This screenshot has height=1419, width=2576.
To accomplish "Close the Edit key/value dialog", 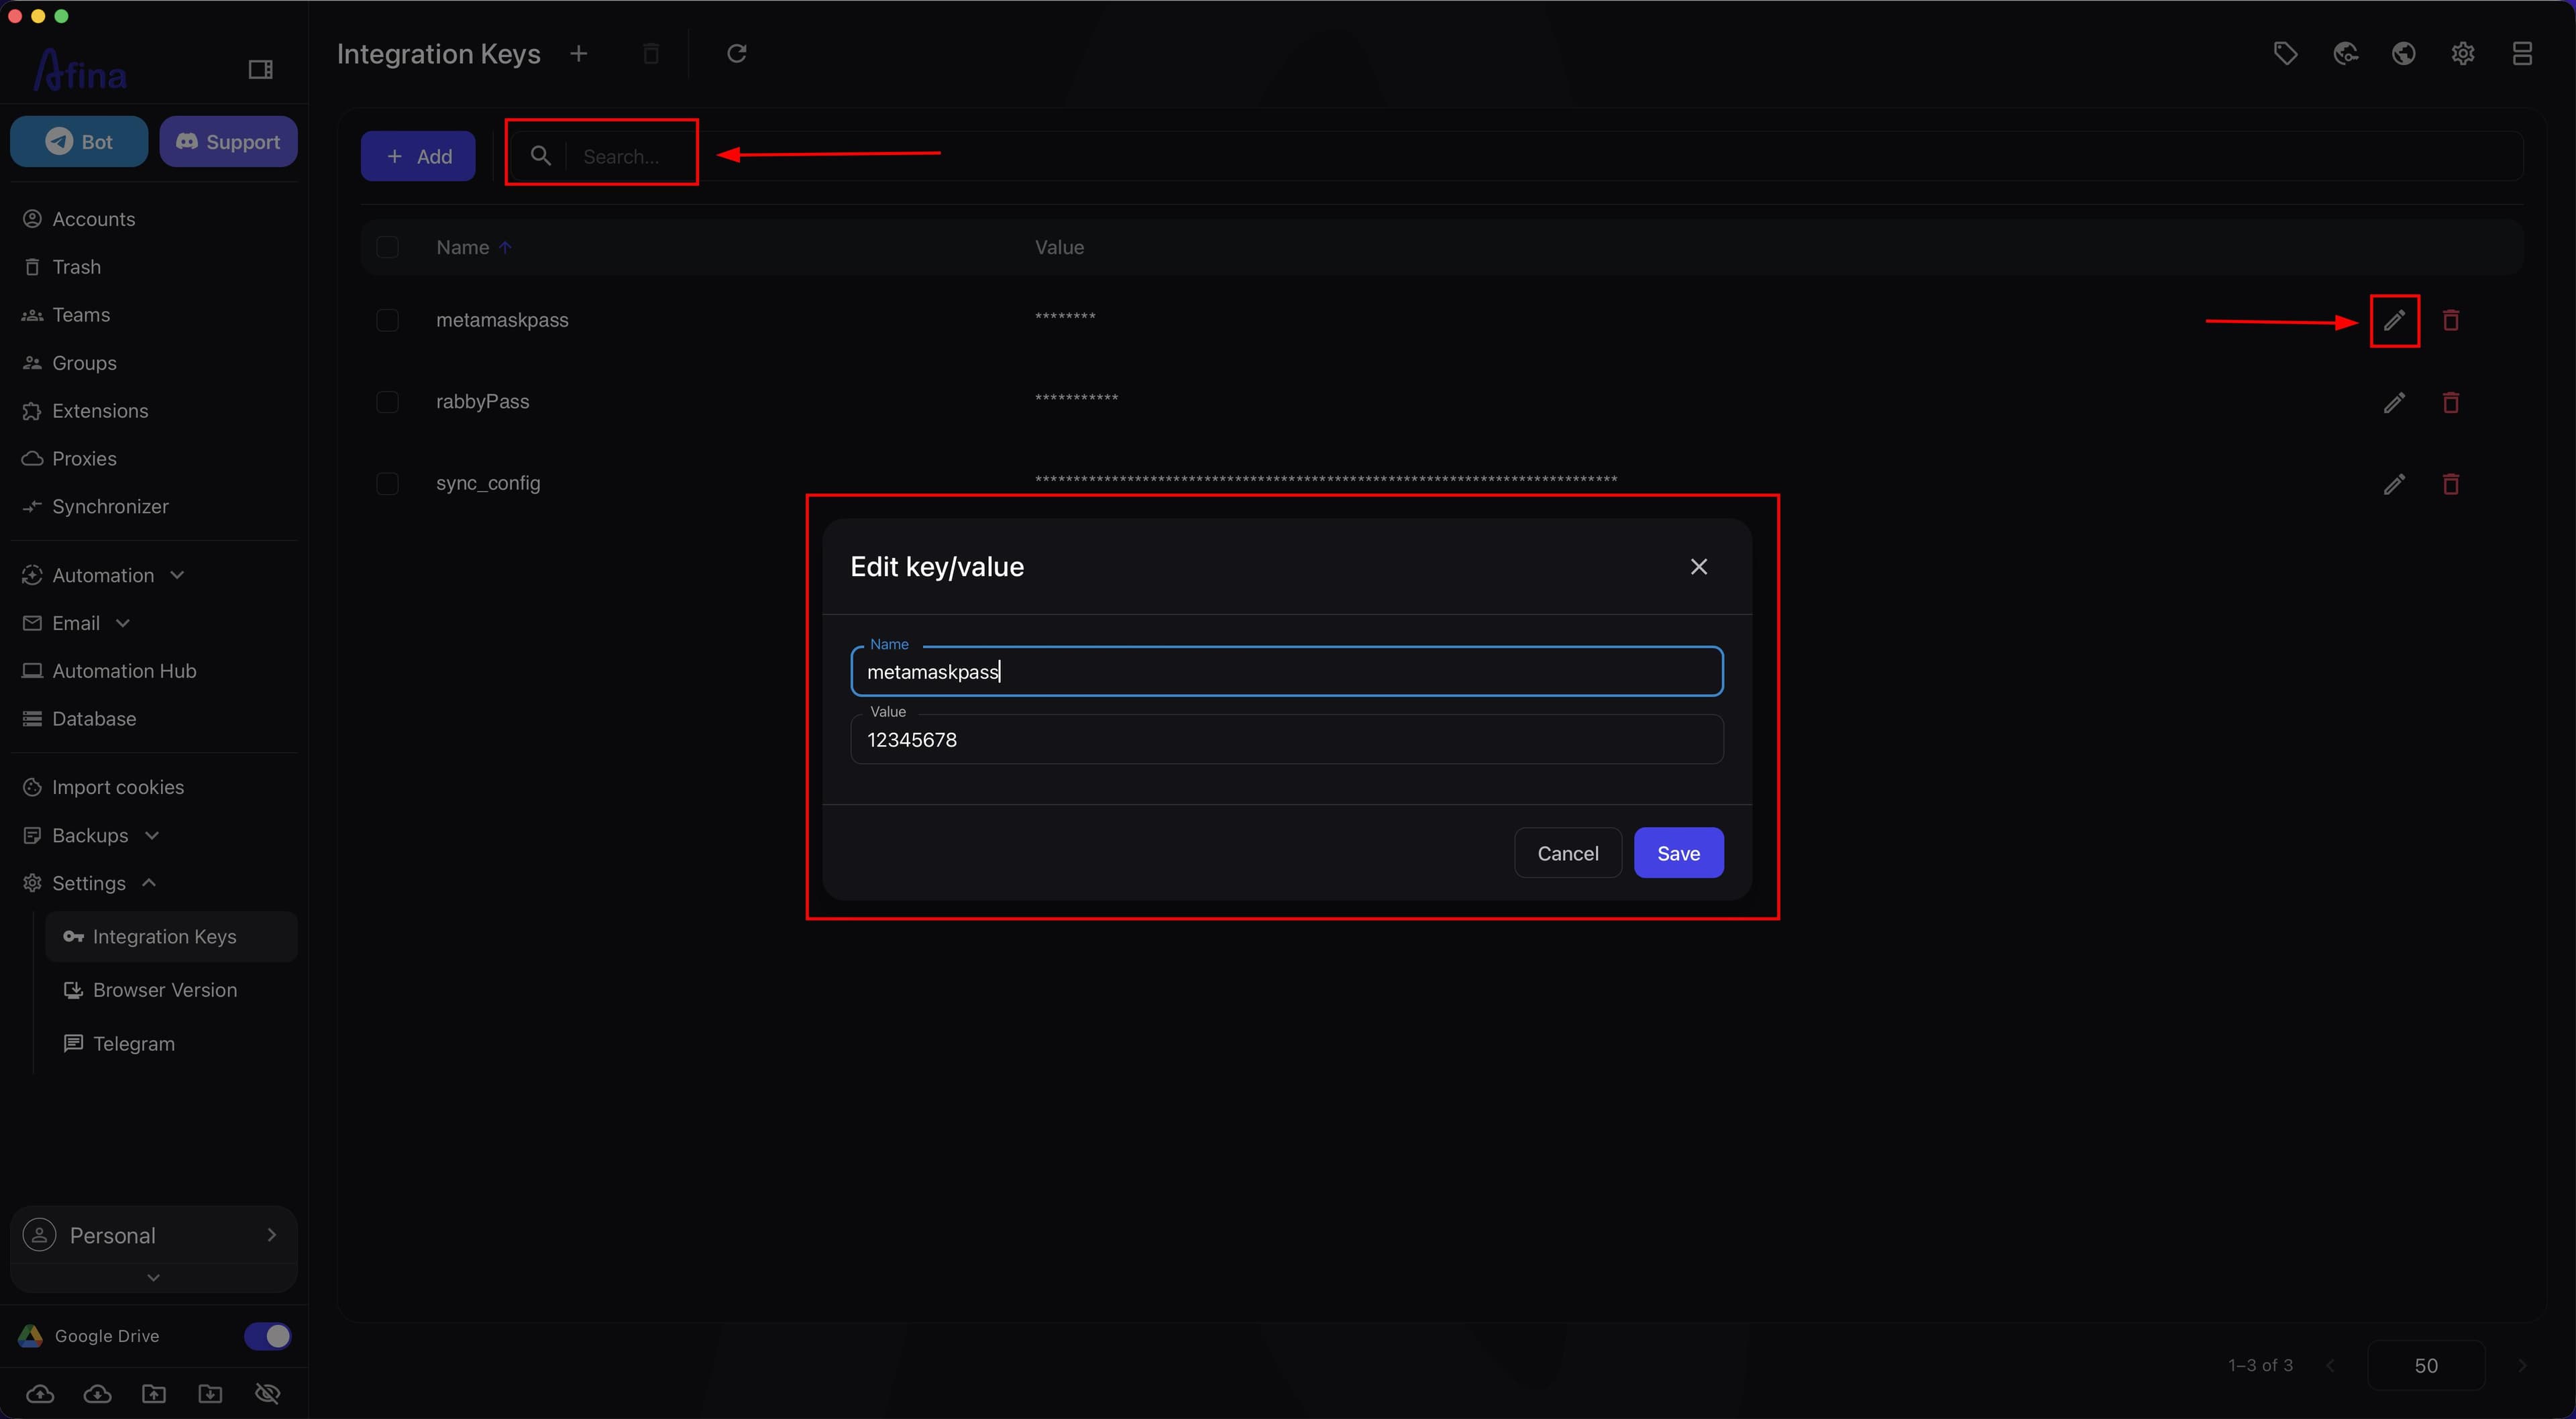I will tap(1699, 566).
